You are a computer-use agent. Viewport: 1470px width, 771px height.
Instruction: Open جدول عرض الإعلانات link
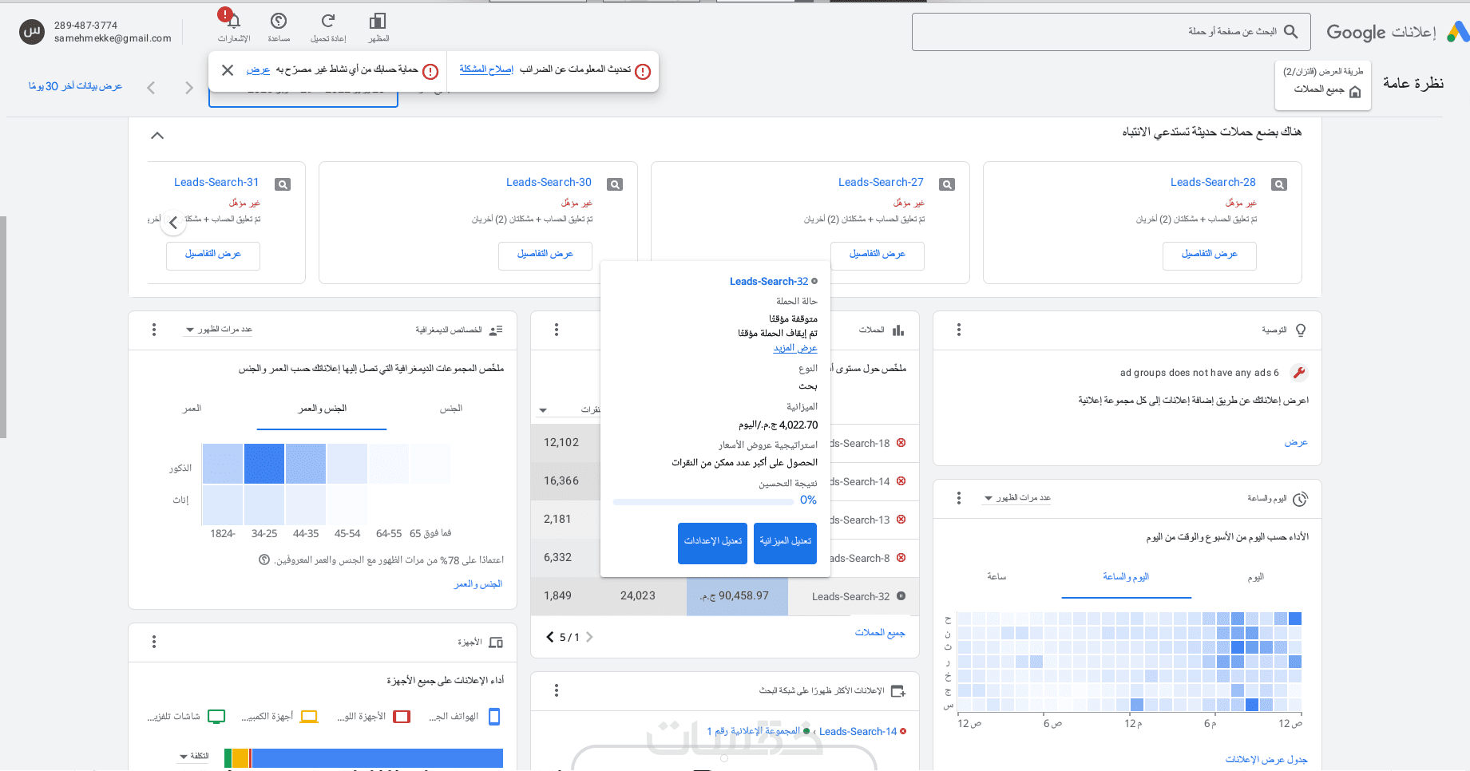point(1266,759)
